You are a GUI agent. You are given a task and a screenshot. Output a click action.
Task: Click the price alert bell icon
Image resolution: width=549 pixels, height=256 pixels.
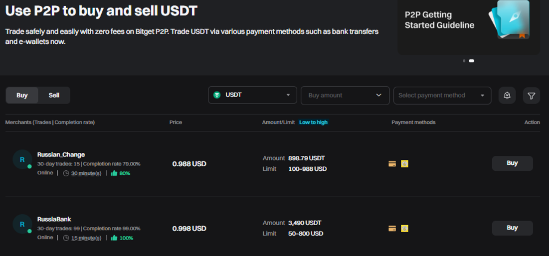(x=507, y=96)
